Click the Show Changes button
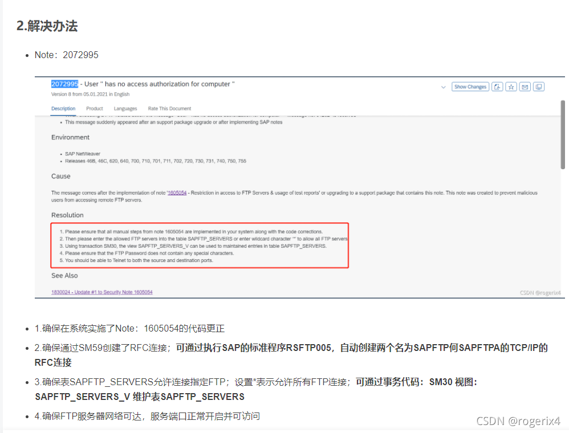Image resolution: width=569 pixels, height=433 pixels. [470, 87]
